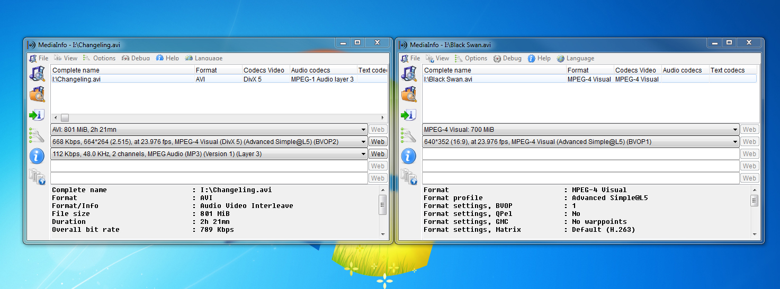Click the open folder icon in the Changeling.avi window sidebar
Viewport: 780px width, 289px height.
[x=37, y=94]
